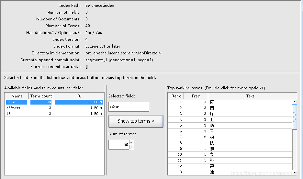This screenshot has width=303, height=179.
Task: Select the 'other' field row
Action: point(54,102)
